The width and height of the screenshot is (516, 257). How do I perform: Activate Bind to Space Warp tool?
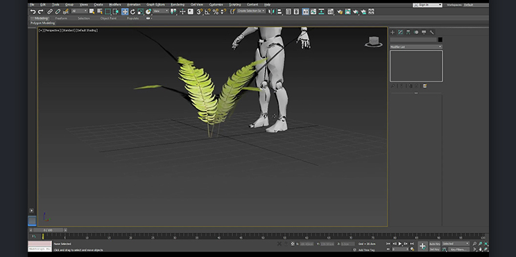coord(66,12)
